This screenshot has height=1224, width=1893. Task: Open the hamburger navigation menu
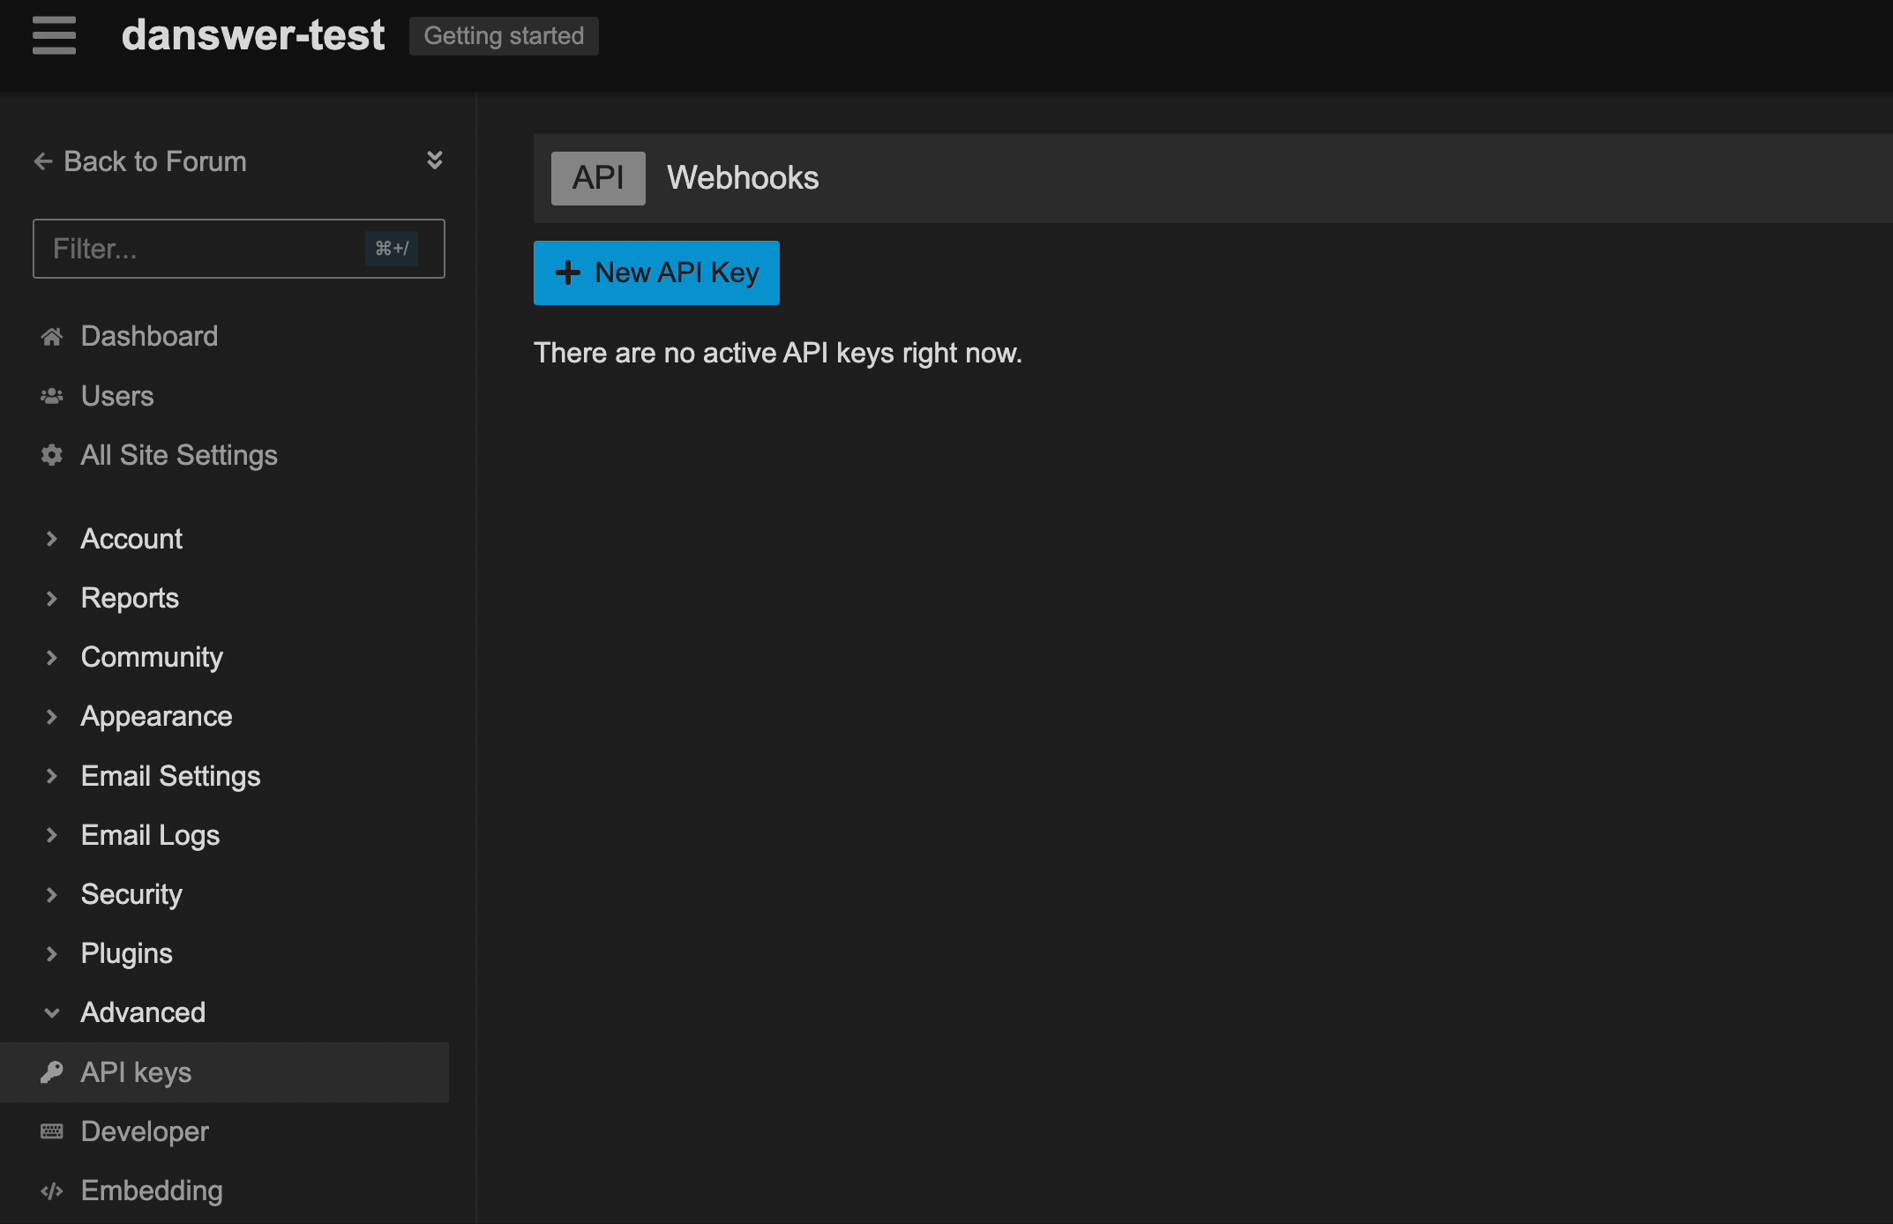pos(53,36)
